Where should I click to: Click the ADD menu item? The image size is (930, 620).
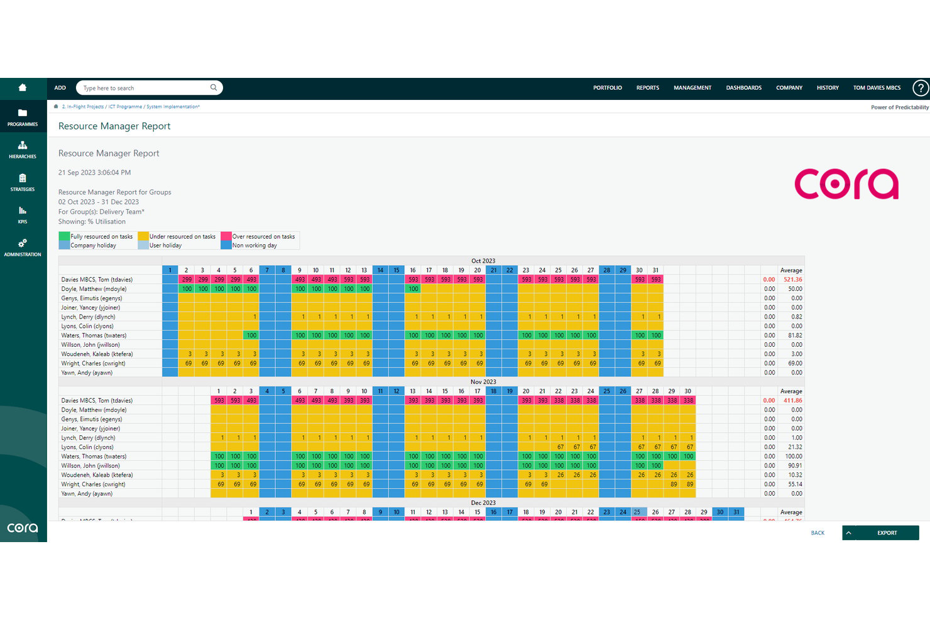coord(60,88)
